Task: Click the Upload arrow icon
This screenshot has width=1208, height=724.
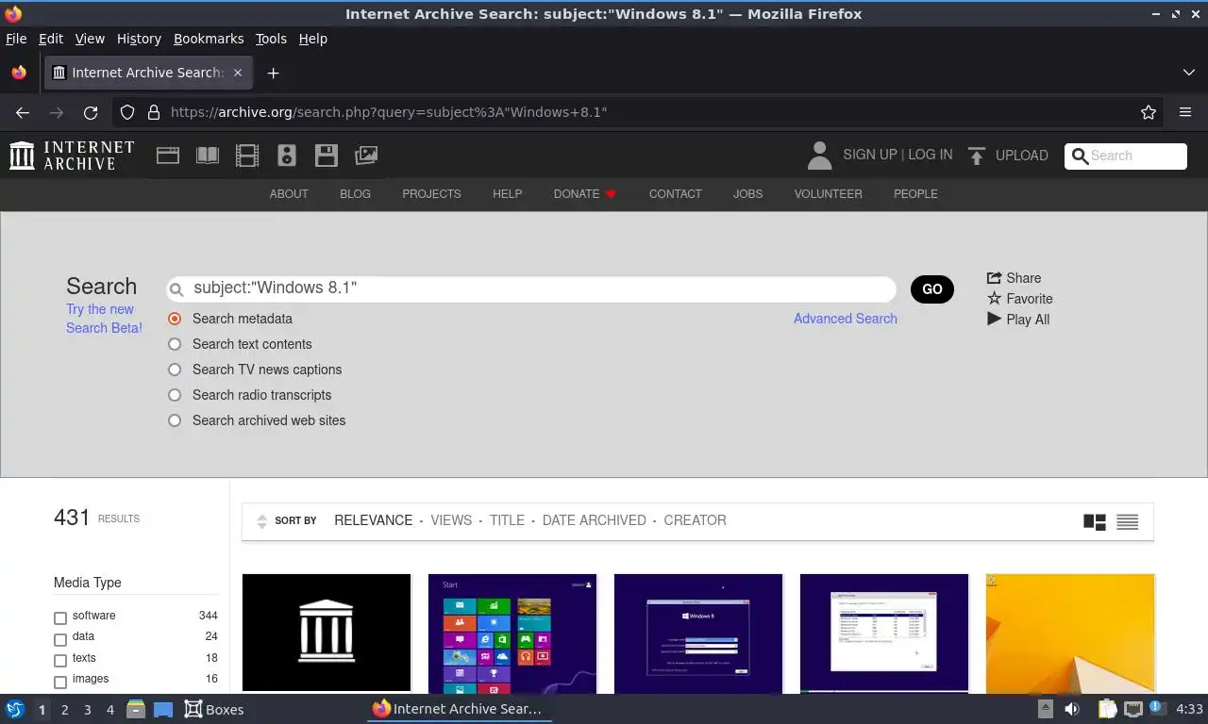Action: click(x=977, y=156)
